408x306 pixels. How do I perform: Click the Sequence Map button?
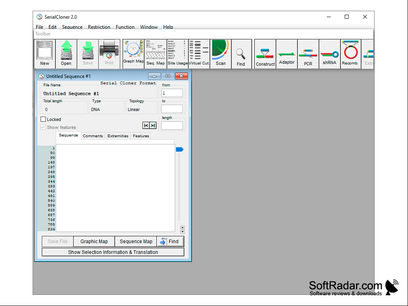136,242
